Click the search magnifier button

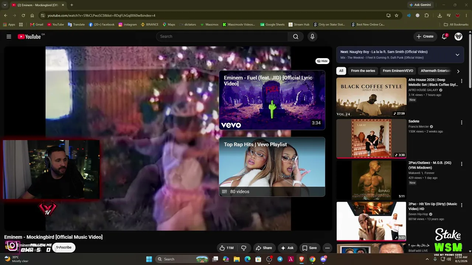(296, 36)
